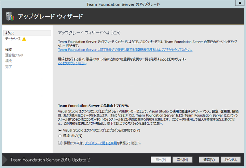Click the 確認(V) button
The height and width of the screenshot is (168, 246).
point(209,159)
